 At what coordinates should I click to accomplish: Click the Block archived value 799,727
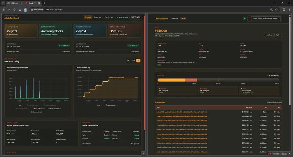pos(35,134)
